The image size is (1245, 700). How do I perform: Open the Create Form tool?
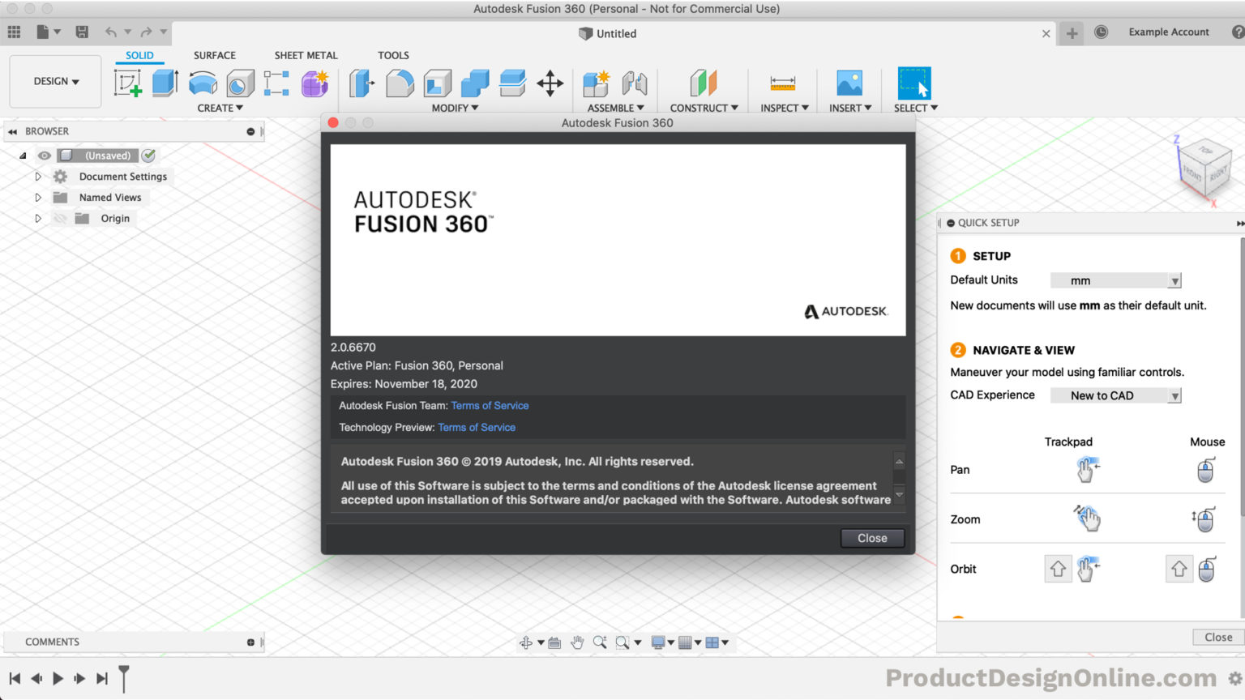click(x=315, y=83)
